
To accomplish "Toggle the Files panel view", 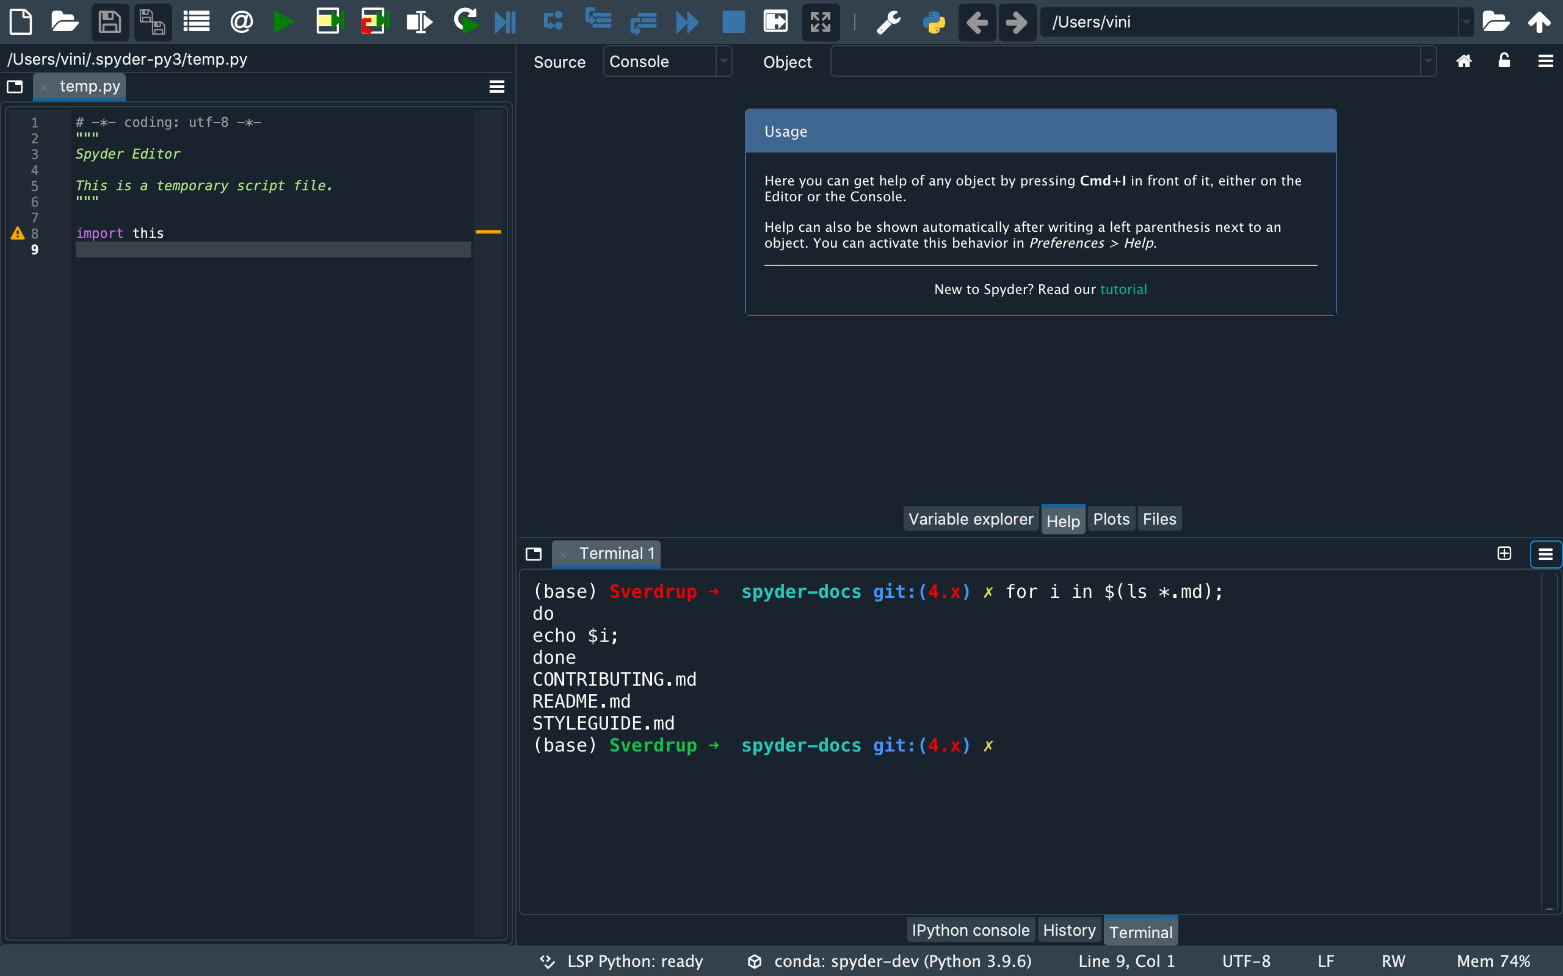I will pyautogui.click(x=1159, y=518).
